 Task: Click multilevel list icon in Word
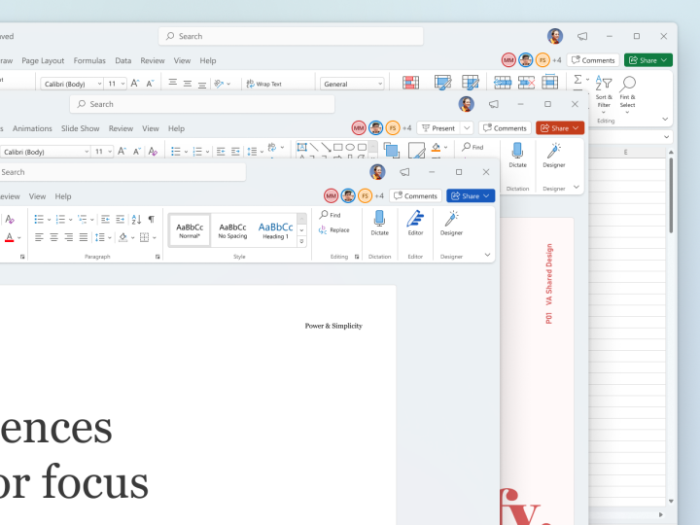pyautogui.click(x=82, y=219)
